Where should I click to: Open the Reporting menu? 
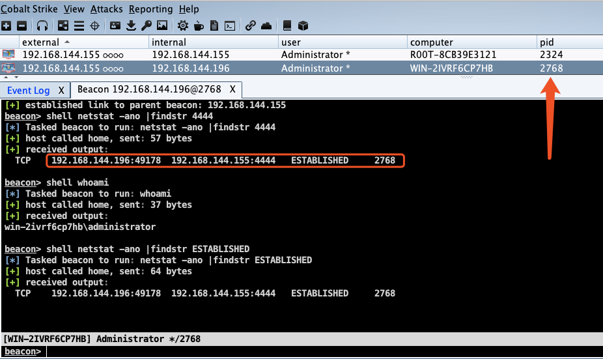tap(151, 9)
